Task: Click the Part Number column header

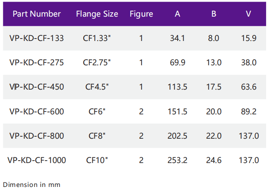Action: tap(37, 14)
